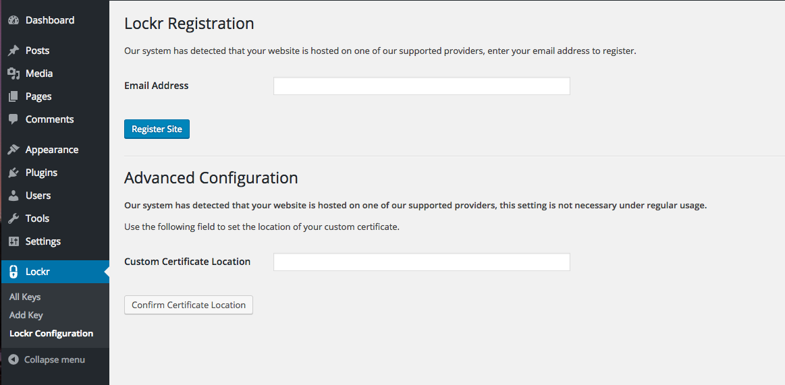This screenshot has width=785, height=385.
Task: Click the Pages icon in sidebar
Action: tap(13, 96)
